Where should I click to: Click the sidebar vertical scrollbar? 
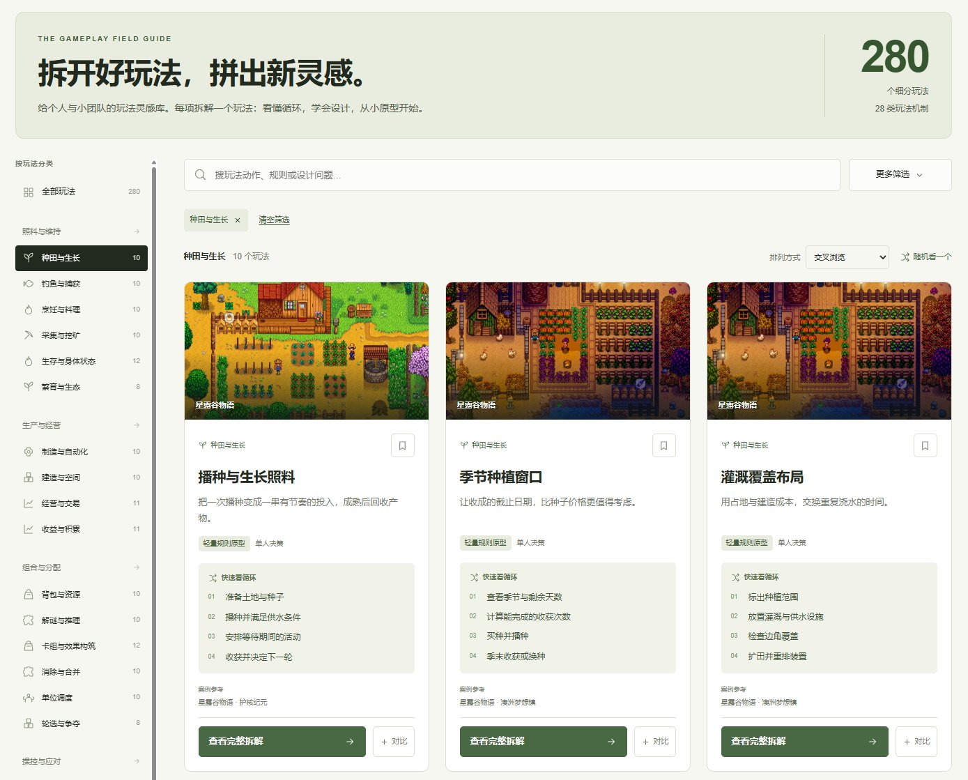[x=154, y=474]
